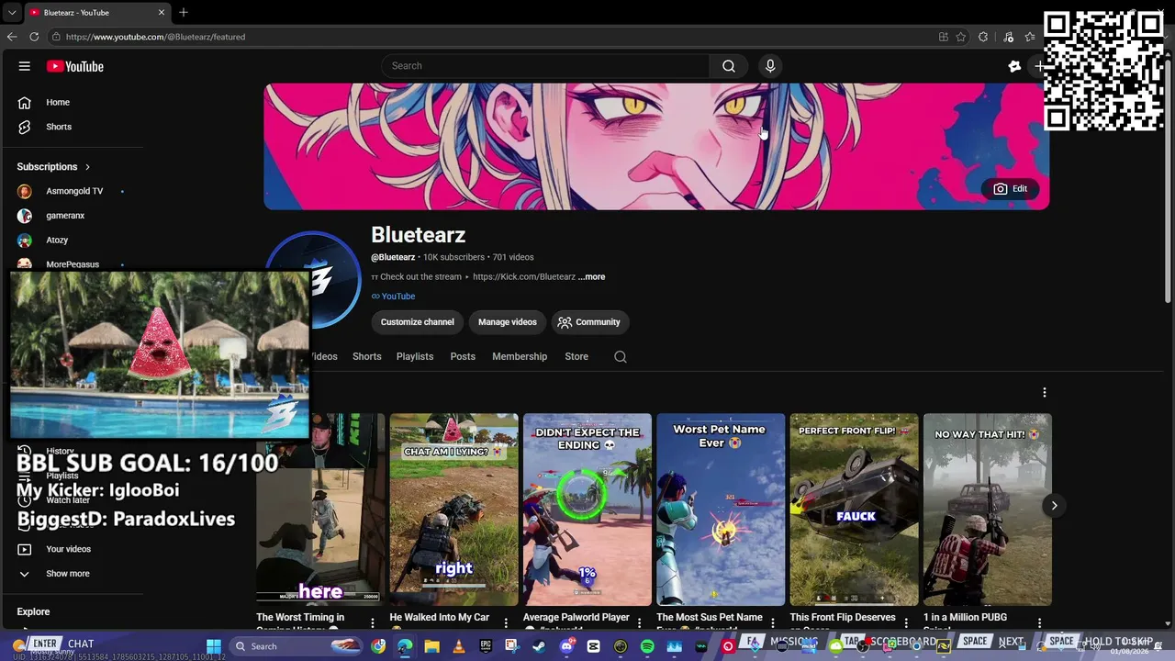The height and width of the screenshot is (661, 1175).
Task: Show next shorts with the right arrow
Action: [x=1054, y=505]
